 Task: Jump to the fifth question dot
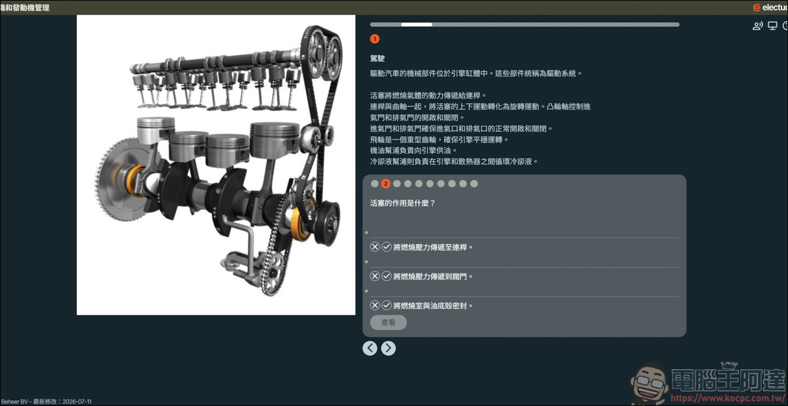(x=419, y=184)
